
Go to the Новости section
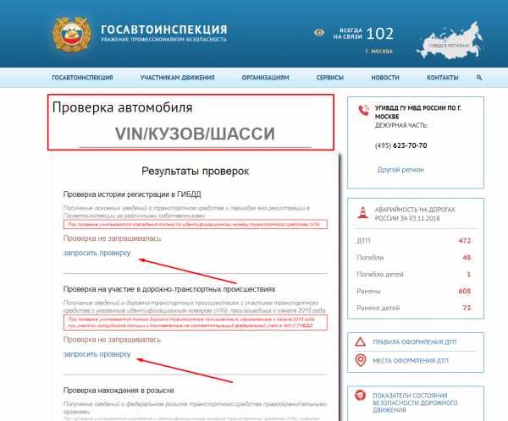click(385, 78)
